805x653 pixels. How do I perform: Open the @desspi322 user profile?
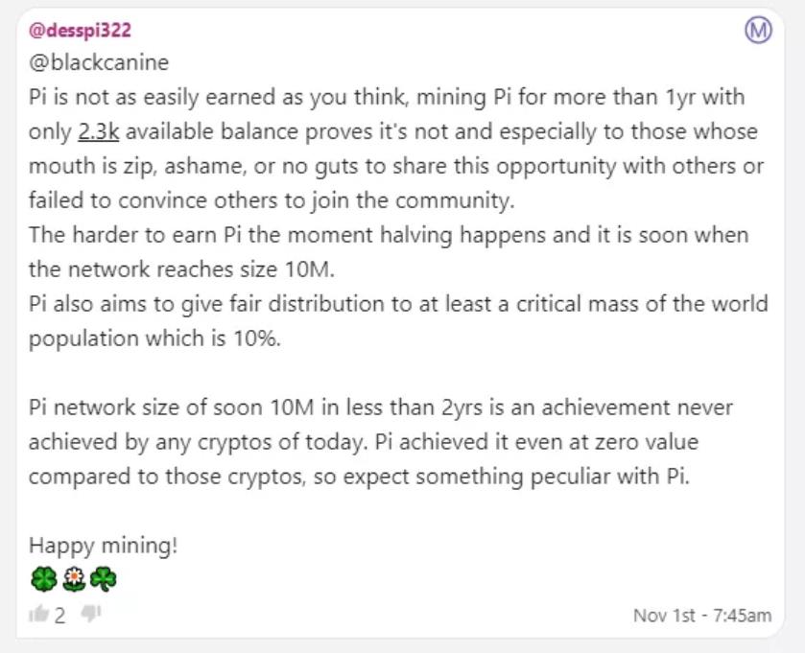click(x=80, y=31)
